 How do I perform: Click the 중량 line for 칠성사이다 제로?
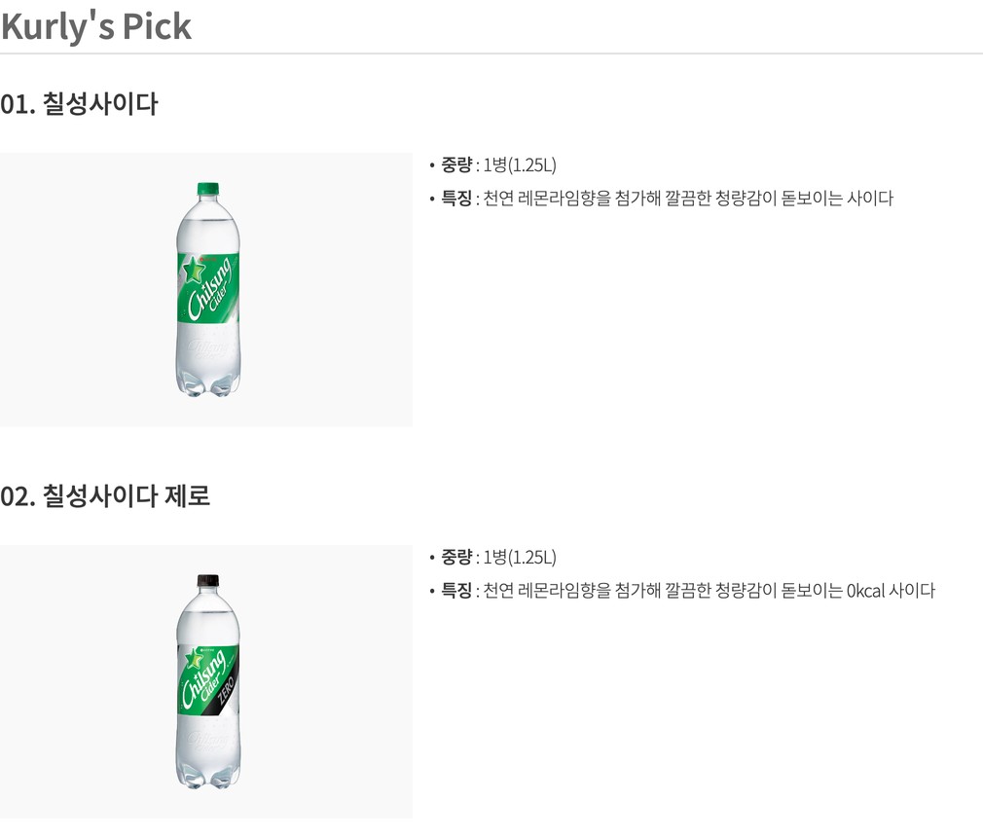[492, 557]
